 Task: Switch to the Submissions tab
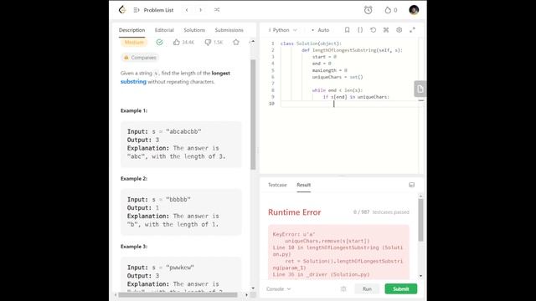coord(229,30)
